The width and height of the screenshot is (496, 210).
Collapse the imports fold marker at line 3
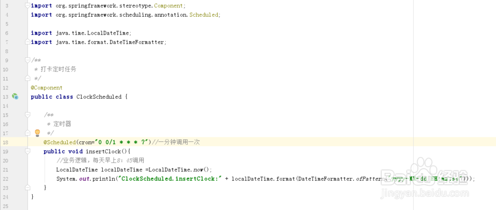coord(28,5)
